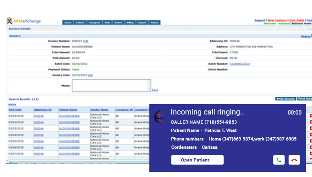Click the green Open payment status
Image resolution: width=312 pixels, height=177 pixels.
(x=76, y=70)
